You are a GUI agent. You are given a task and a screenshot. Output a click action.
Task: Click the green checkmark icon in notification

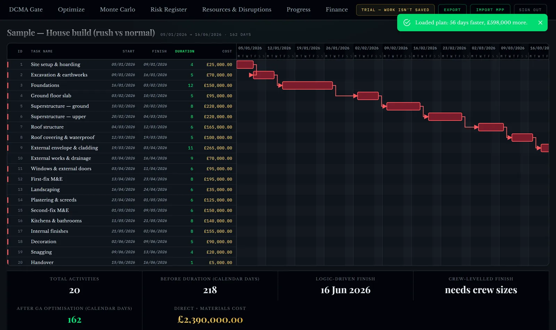407,23
